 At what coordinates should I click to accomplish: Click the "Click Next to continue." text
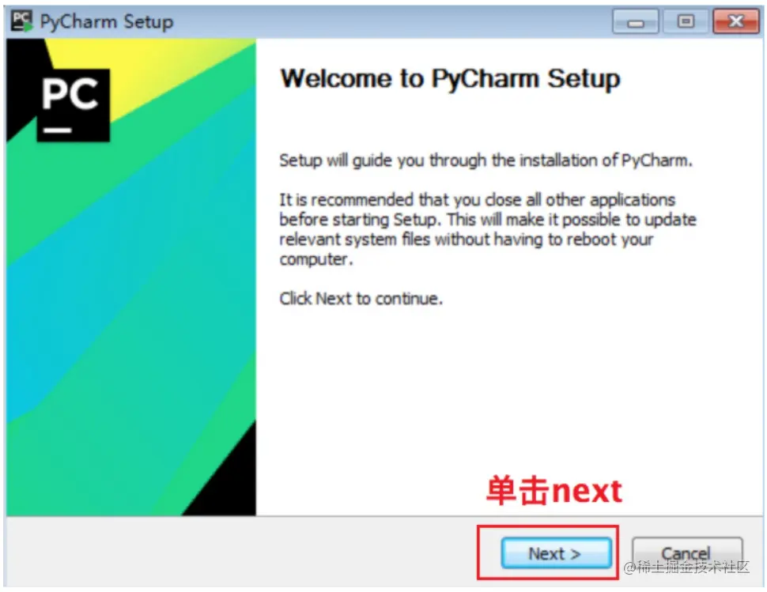pyautogui.click(x=361, y=298)
